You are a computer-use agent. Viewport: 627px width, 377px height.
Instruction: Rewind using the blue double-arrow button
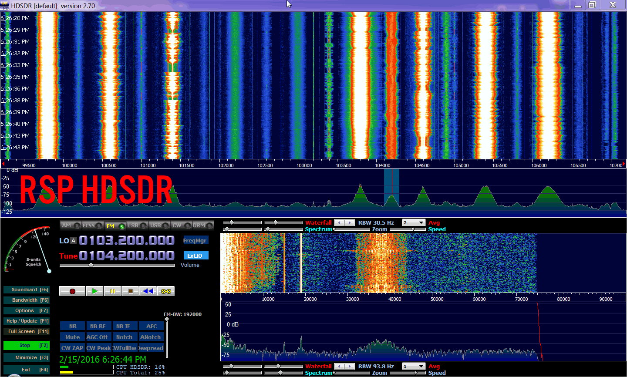coord(148,291)
